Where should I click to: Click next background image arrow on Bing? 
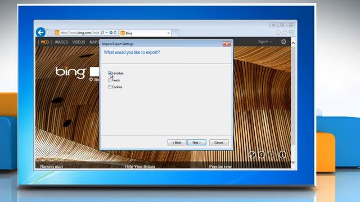click(x=271, y=155)
